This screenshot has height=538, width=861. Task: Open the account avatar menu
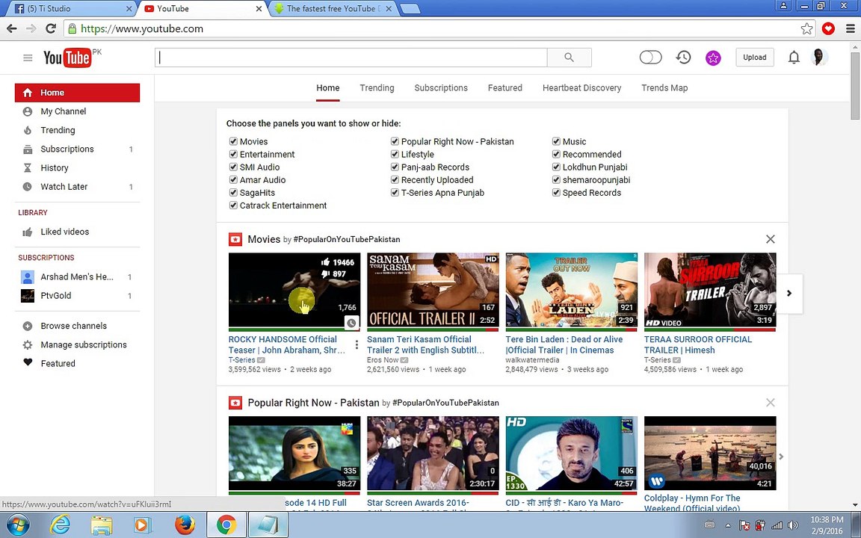point(819,57)
